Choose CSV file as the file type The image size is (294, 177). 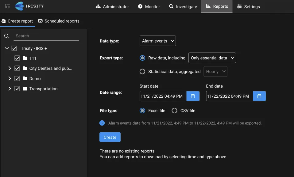pos(174,111)
